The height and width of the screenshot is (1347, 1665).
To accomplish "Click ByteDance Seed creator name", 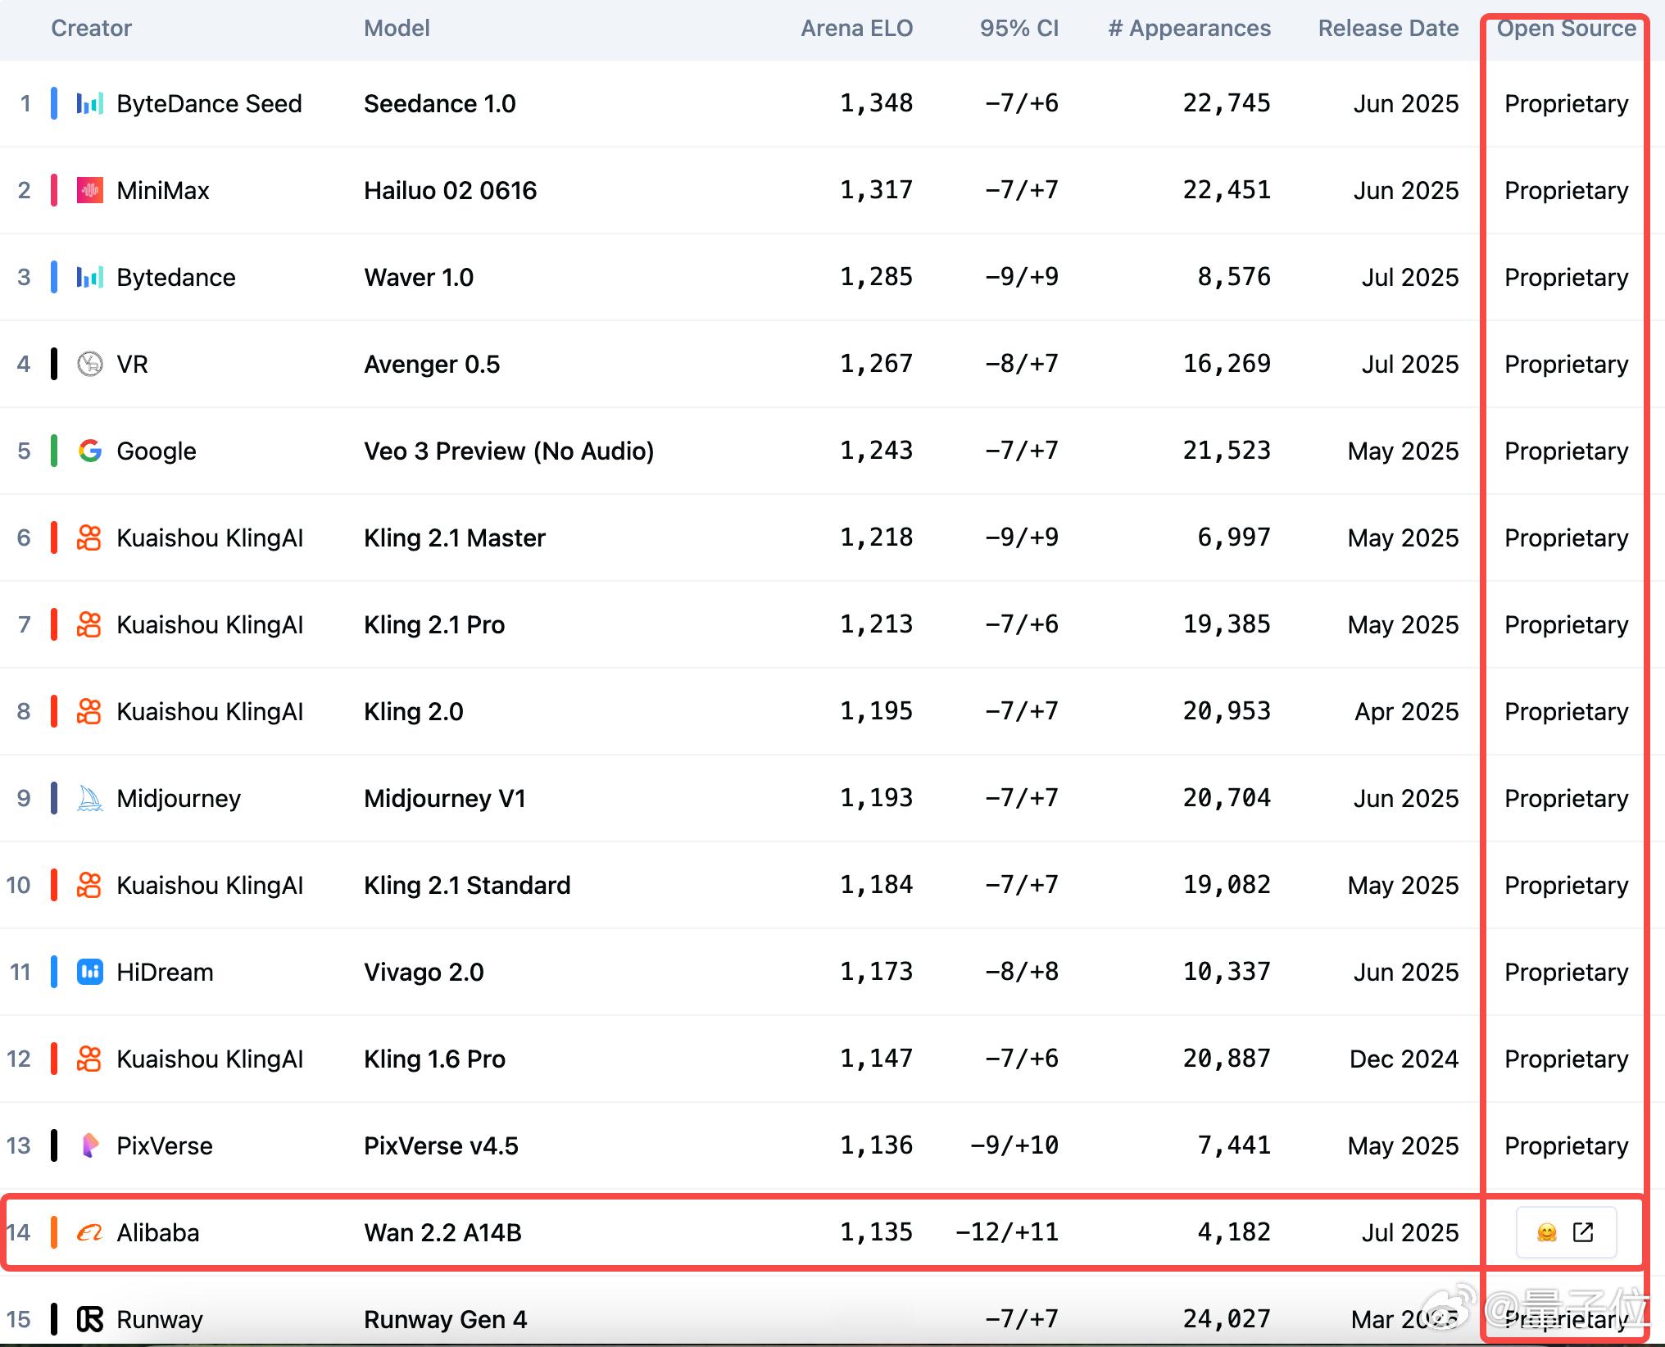I will coord(209,104).
